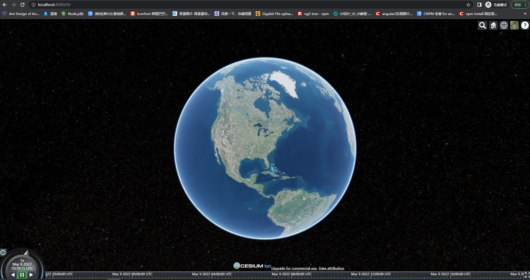Open the navigation help question mark
Screen dimensions: 530x280
525,25
